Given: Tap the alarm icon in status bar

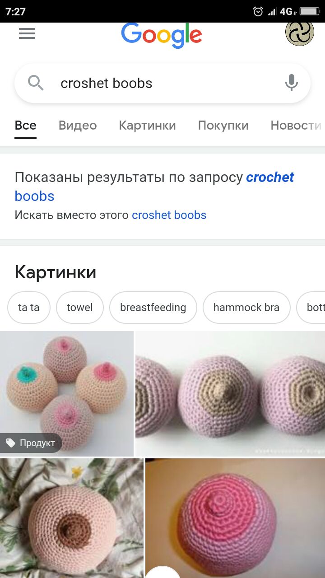Looking at the screenshot, I should pos(258,11).
